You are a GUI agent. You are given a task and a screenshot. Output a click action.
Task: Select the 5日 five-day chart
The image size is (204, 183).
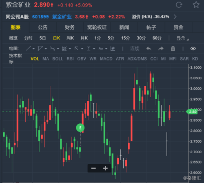click(42, 38)
